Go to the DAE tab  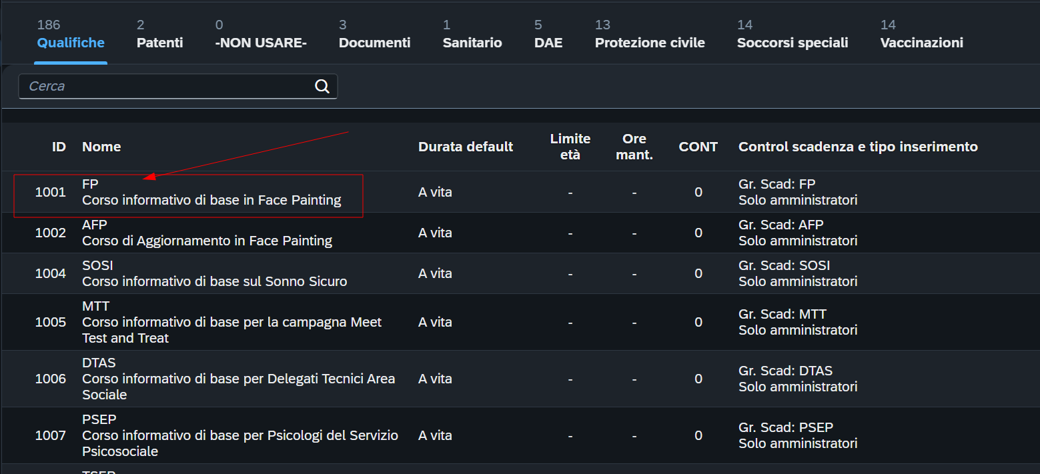point(548,35)
